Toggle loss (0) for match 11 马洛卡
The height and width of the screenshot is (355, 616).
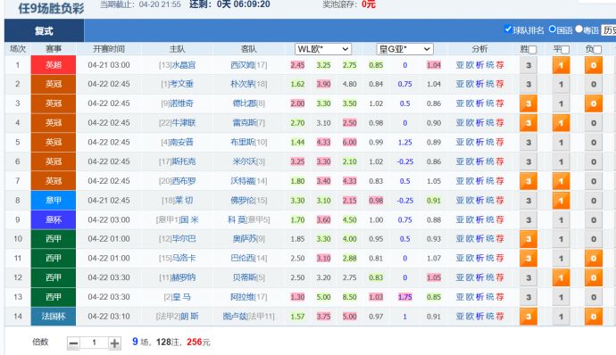point(594,259)
